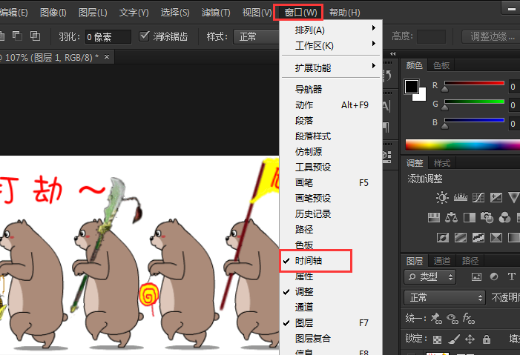Screen dimensions: 520x355
Task: Lock all layer attributes
Action: [x=487, y=339]
